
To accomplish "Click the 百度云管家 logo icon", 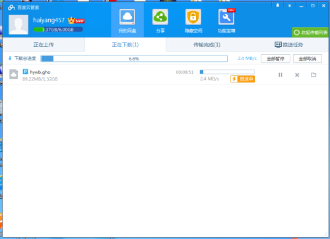I will tap(11, 7).
